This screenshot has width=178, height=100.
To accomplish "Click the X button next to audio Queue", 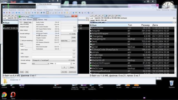I will [x=64, y=67].
